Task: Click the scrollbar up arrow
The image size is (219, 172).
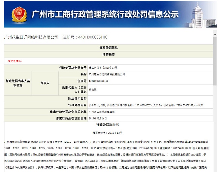Action: coord(215,34)
